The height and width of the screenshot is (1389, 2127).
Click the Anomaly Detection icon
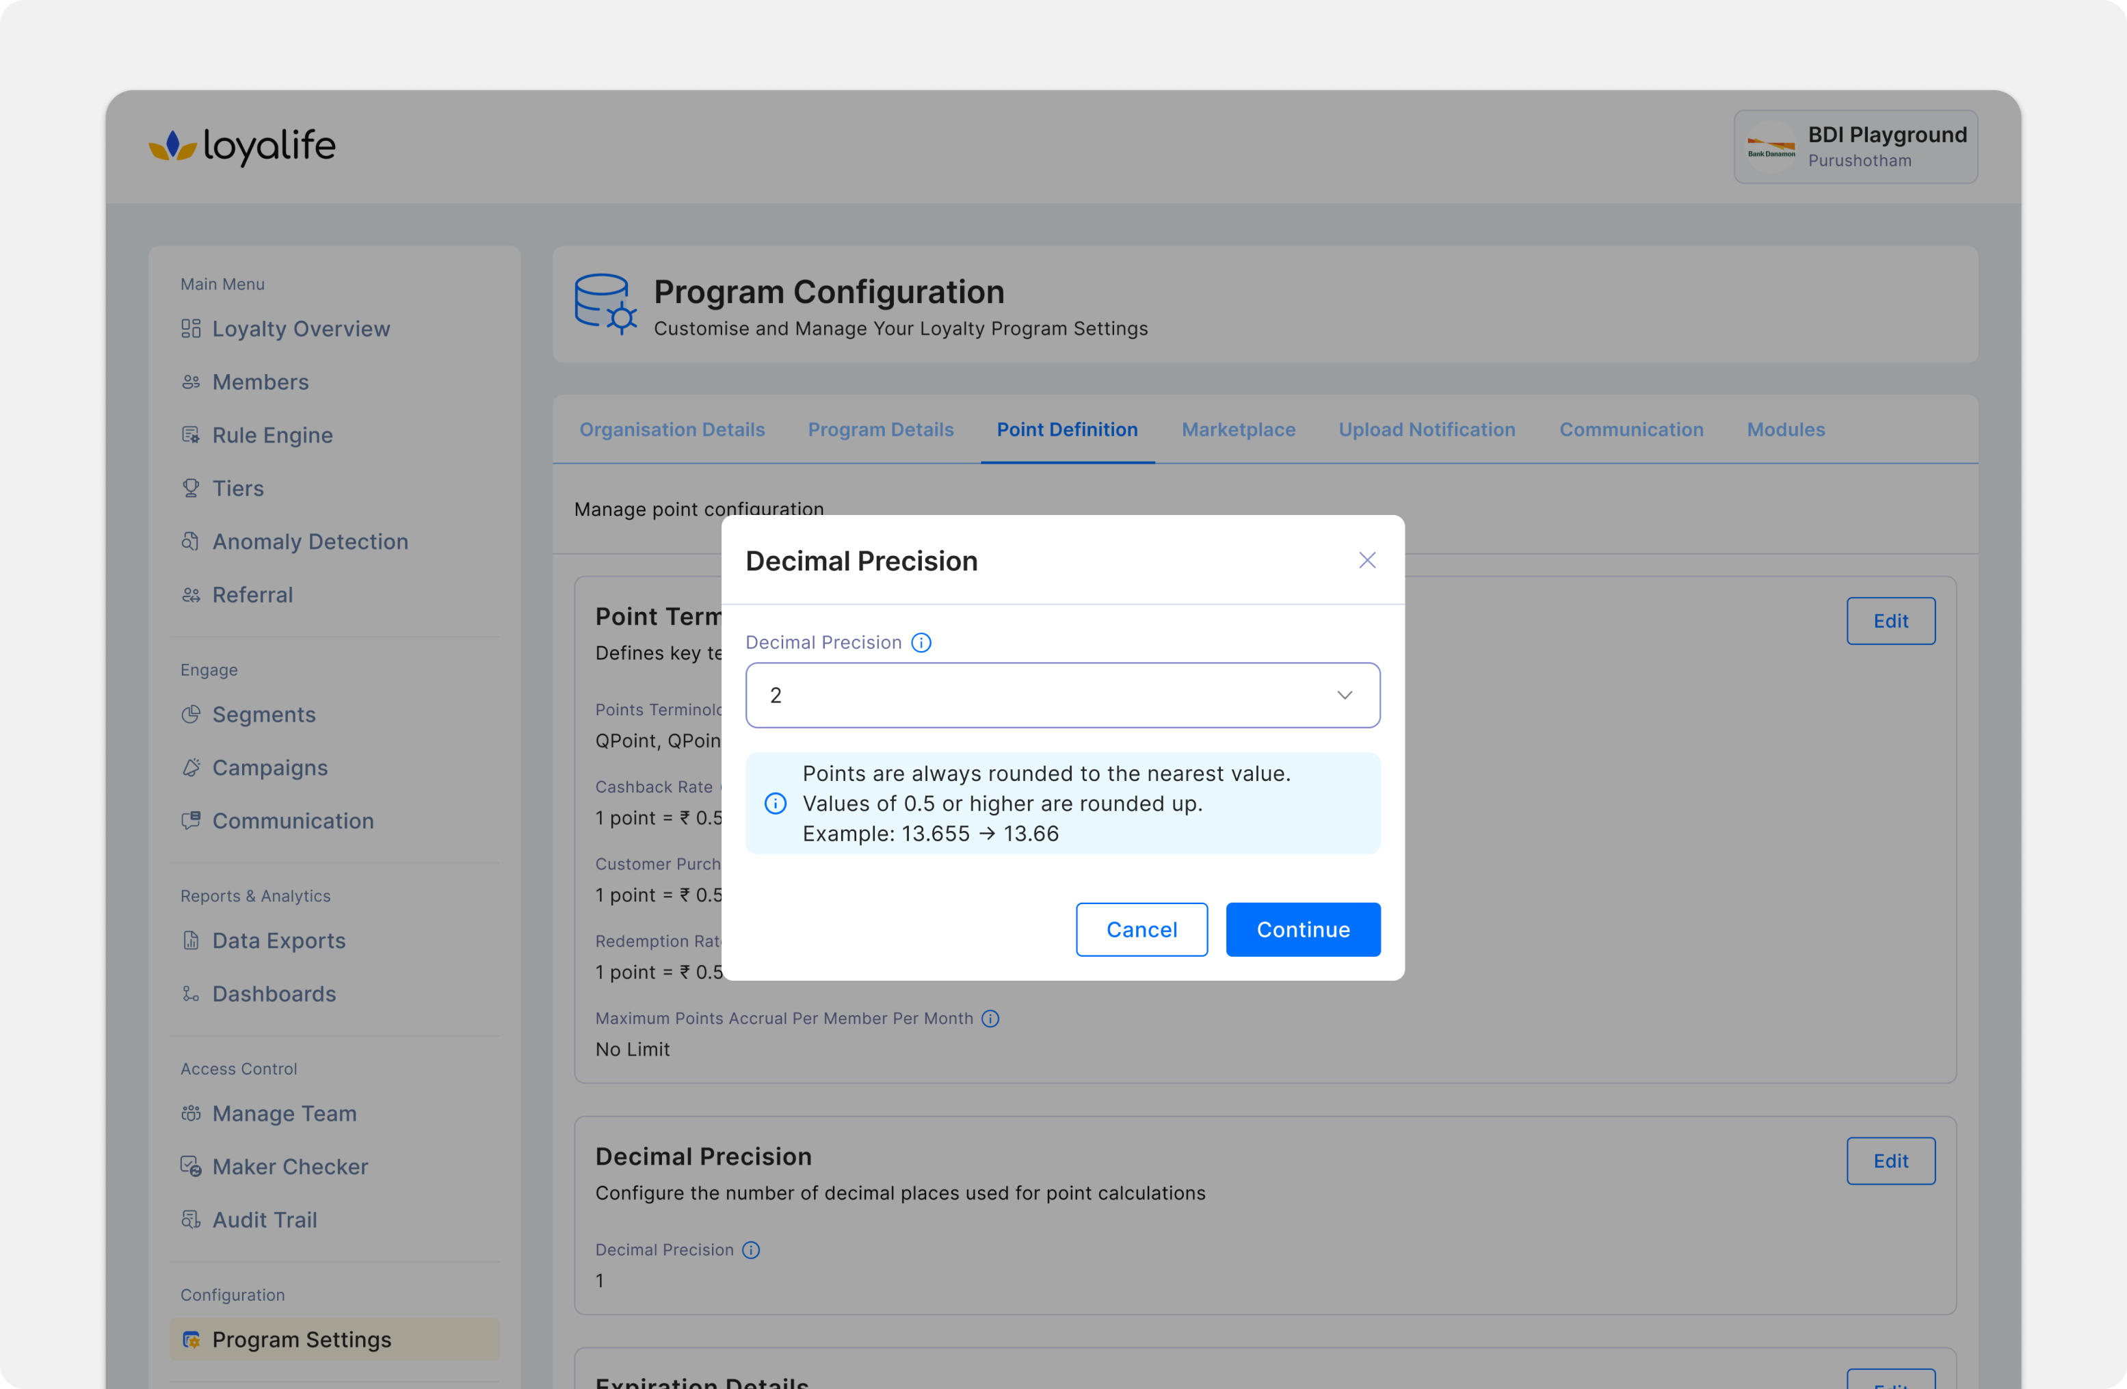point(190,542)
